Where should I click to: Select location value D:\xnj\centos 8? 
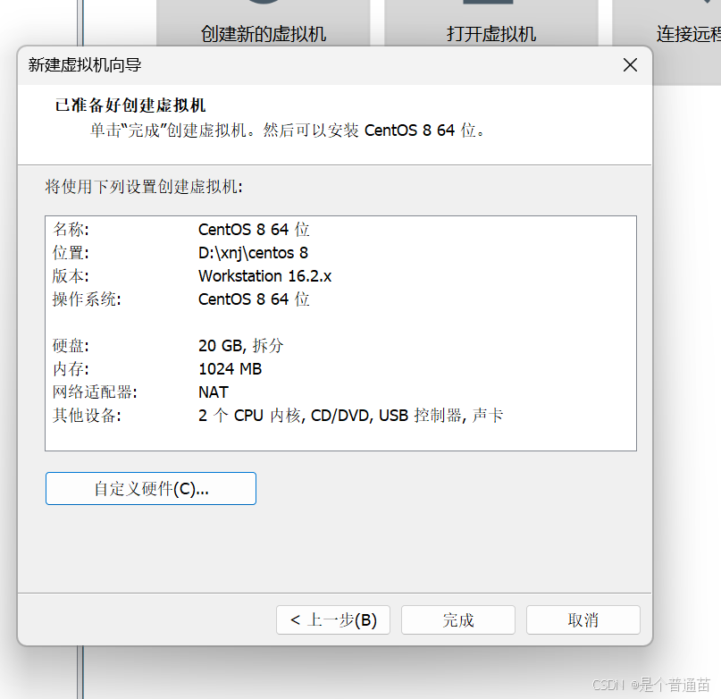coord(254,253)
